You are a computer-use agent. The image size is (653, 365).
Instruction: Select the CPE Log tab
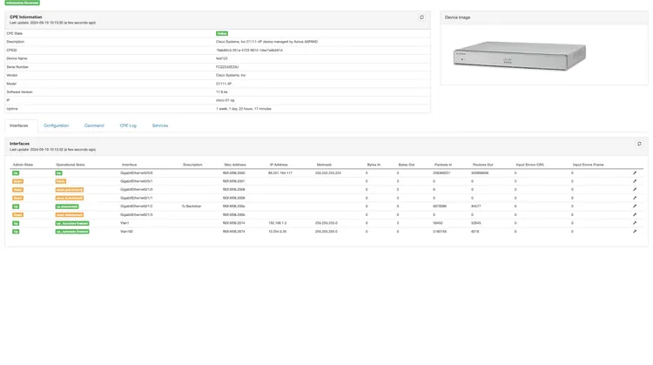128,125
